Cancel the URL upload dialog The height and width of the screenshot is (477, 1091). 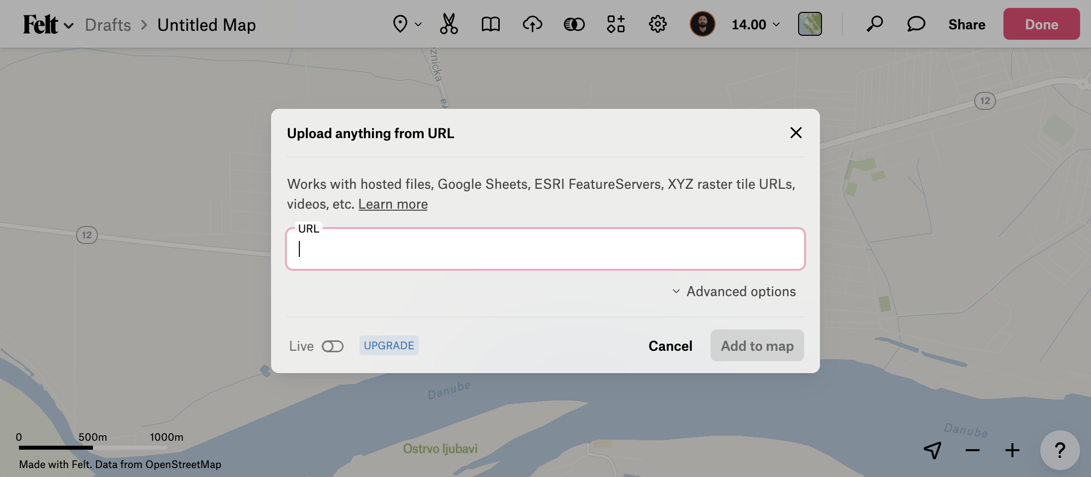(670, 346)
